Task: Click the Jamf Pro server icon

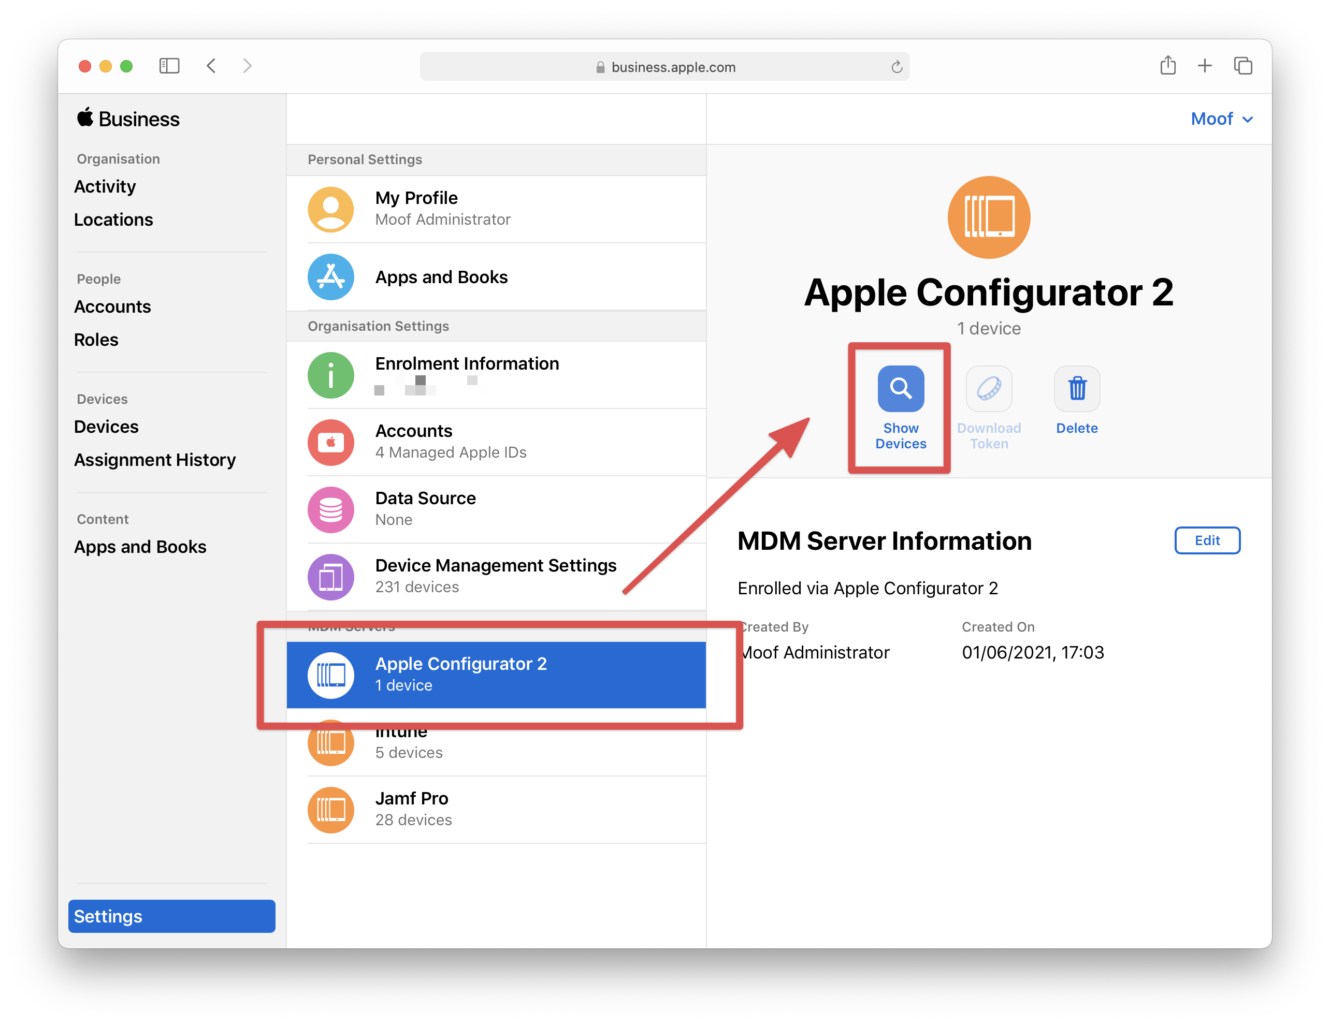Action: tap(330, 810)
